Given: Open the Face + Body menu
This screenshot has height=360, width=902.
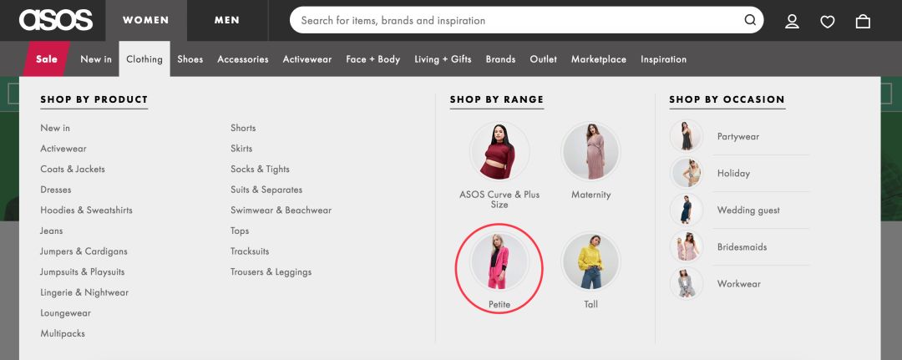Looking at the screenshot, I should [x=372, y=59].
